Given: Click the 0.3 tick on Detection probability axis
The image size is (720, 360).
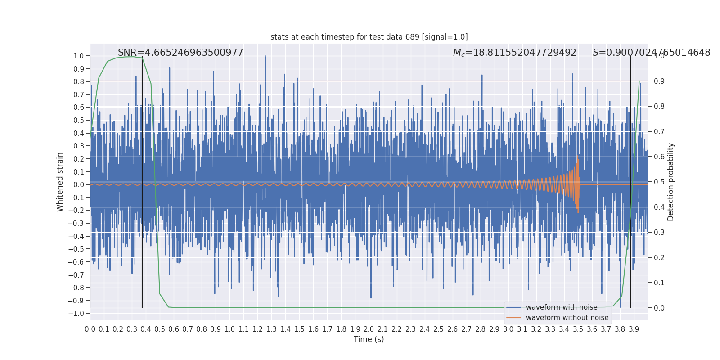Looking at the screenshot, I should pos(659,232).
